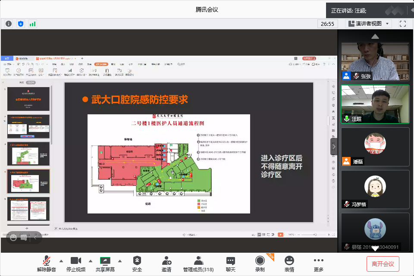Switch to 大纲 outline pane tab
Screen dimensions: 414x276
[x=22, y=83]
